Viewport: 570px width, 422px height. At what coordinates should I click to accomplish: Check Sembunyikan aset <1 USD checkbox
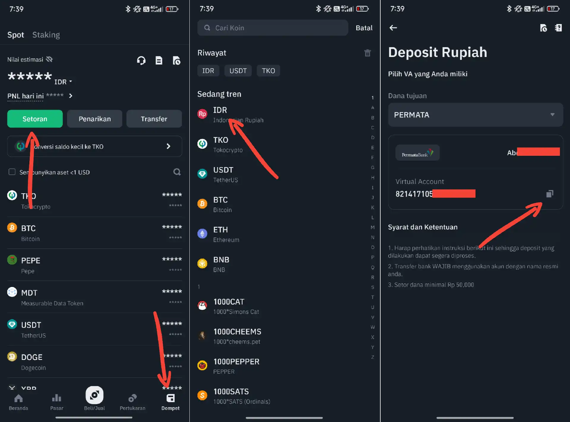(12, 172)
